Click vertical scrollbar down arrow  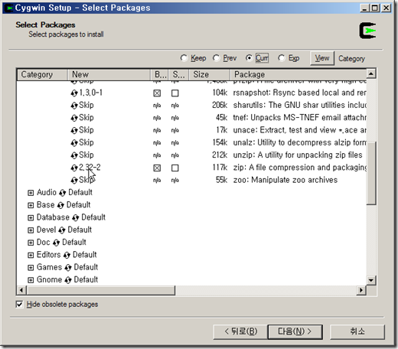371,281
